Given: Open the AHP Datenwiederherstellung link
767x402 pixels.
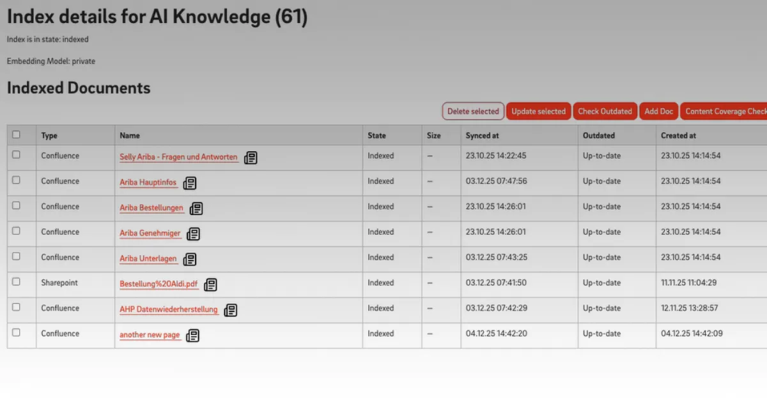Looking at the screenshot, I should click(x=169, y=309).
